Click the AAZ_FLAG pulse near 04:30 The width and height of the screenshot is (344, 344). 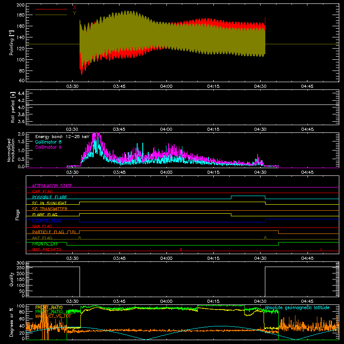265,238
